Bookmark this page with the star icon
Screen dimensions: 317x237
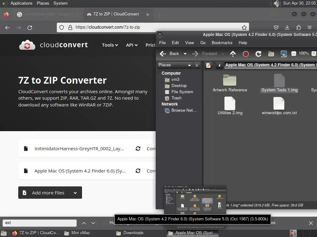(244, 27)
